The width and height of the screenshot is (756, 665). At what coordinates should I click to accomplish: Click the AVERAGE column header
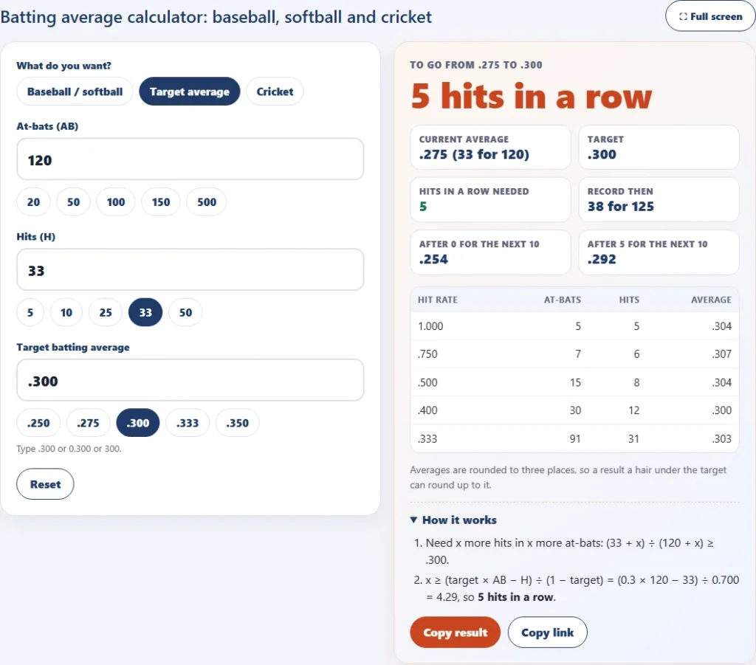click(x=711, y=300)
